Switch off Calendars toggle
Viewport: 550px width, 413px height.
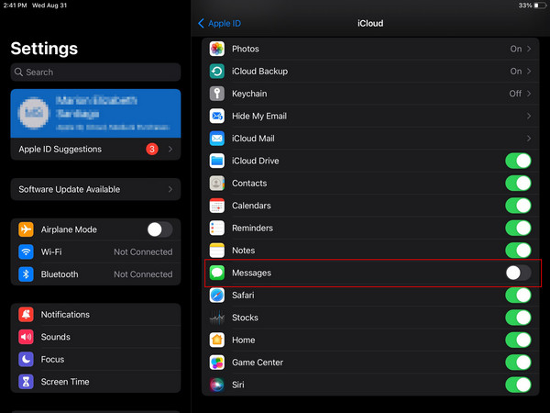click(x=518, y=206)
